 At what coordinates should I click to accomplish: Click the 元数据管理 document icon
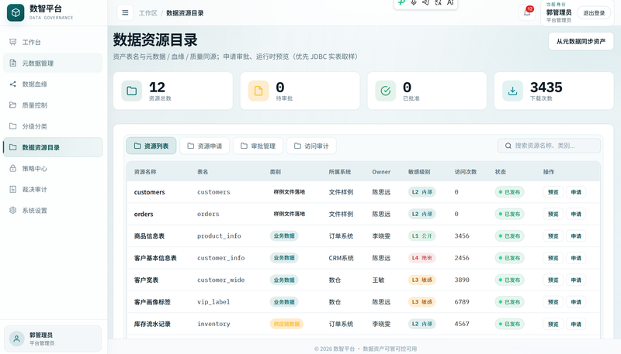[x=13, y=63]
